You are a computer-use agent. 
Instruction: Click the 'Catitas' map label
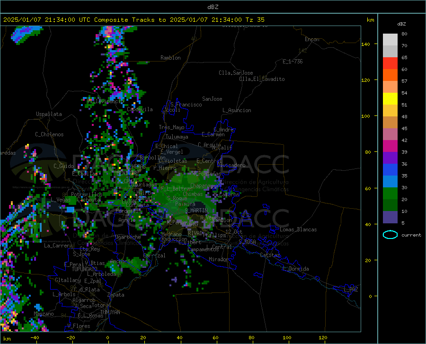(x=270, y=255)
